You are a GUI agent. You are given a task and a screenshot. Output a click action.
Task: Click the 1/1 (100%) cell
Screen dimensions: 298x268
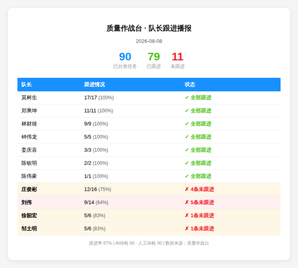96,176
